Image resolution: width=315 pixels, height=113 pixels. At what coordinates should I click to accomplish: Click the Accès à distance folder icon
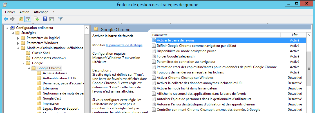click(39, 73)
